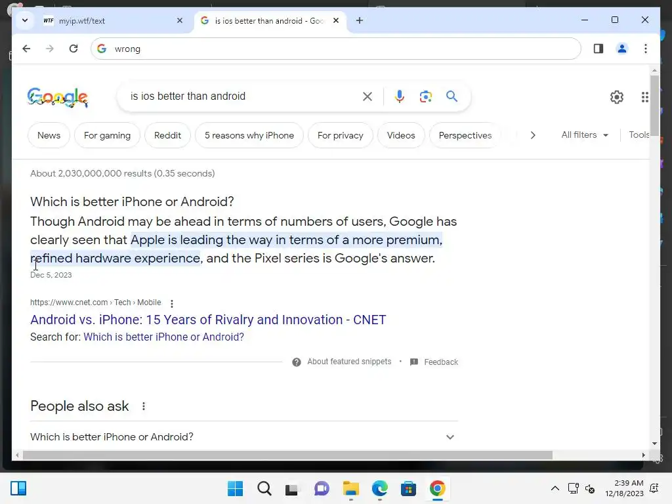Open the search Tools options
Image resolution: width=672 pixels, height=504 pixels.
[639, 135]
